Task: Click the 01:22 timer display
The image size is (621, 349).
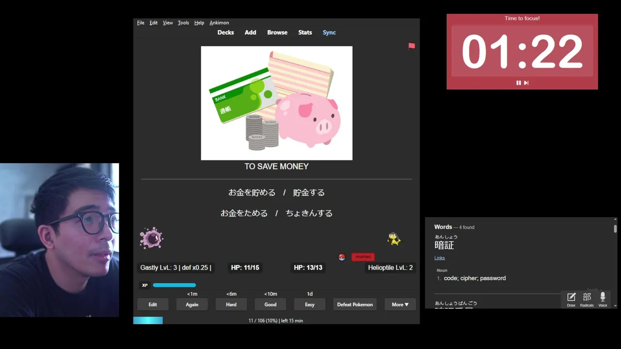Action: 522,51
